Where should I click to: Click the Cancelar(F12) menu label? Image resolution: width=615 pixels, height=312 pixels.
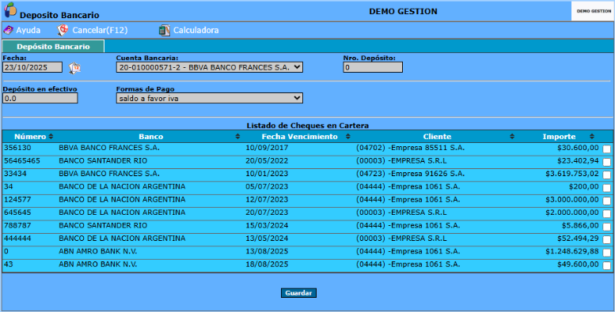[x=100, y=30]
